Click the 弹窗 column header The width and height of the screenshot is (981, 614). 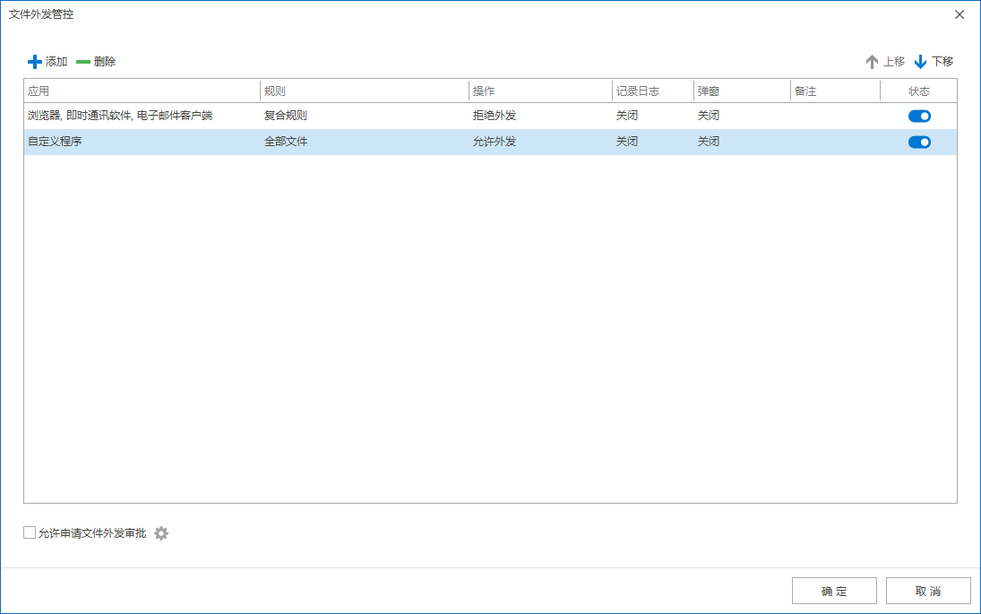741,91
